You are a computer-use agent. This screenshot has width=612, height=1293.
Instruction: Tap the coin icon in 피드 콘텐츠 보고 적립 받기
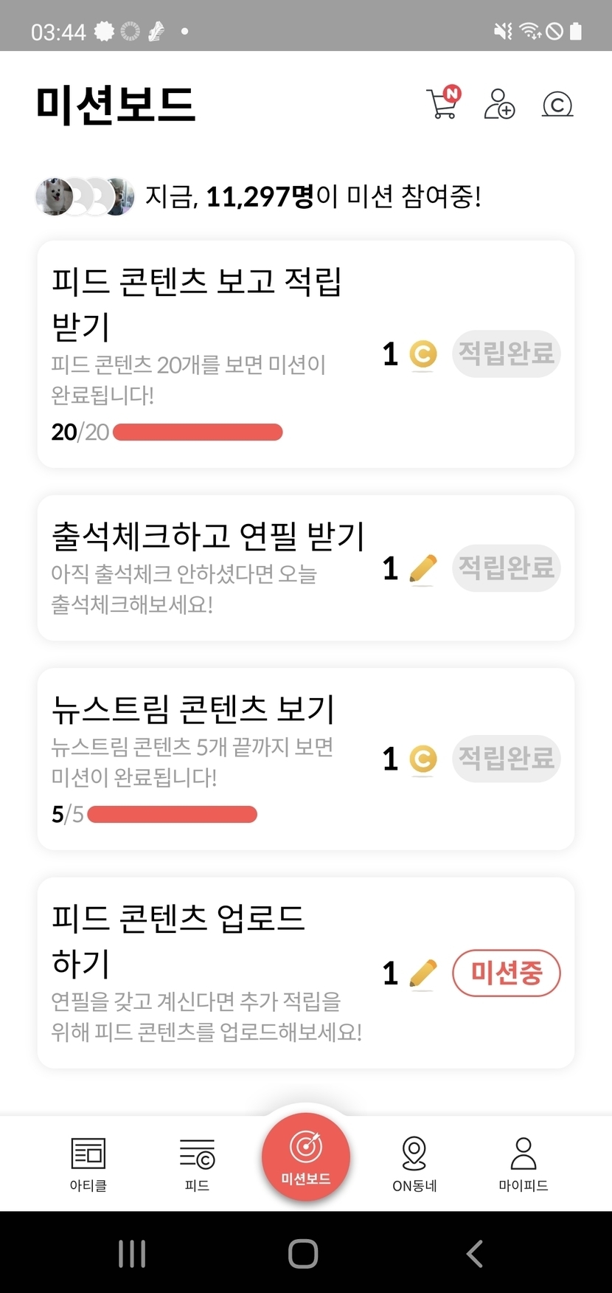[423, 354]
